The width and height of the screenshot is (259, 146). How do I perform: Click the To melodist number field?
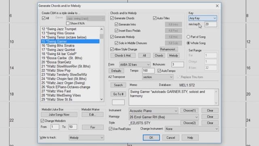point(73,127)
